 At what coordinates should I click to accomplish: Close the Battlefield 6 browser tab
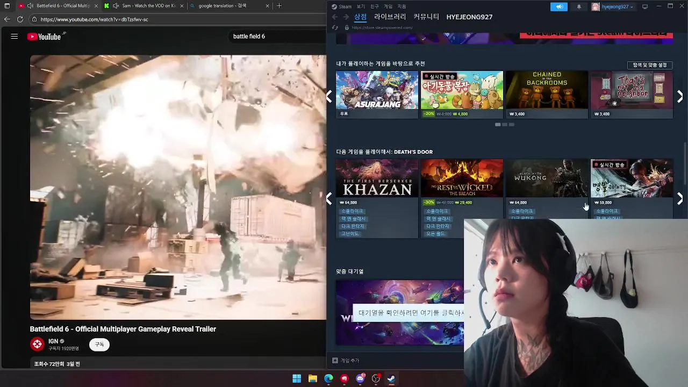click(x=96, y=6)
